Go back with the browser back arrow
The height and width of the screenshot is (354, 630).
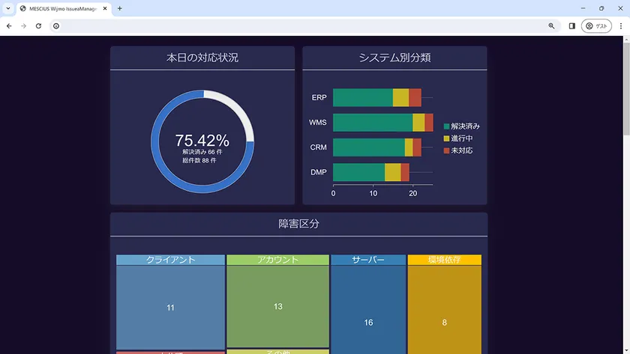click(9, 26)
